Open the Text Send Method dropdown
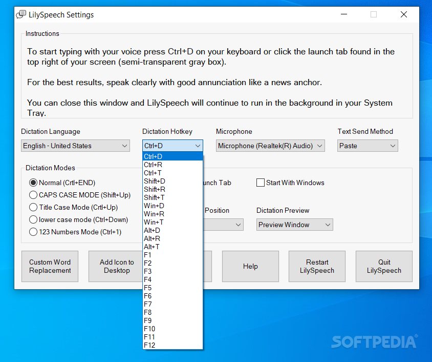 [368, 146]
